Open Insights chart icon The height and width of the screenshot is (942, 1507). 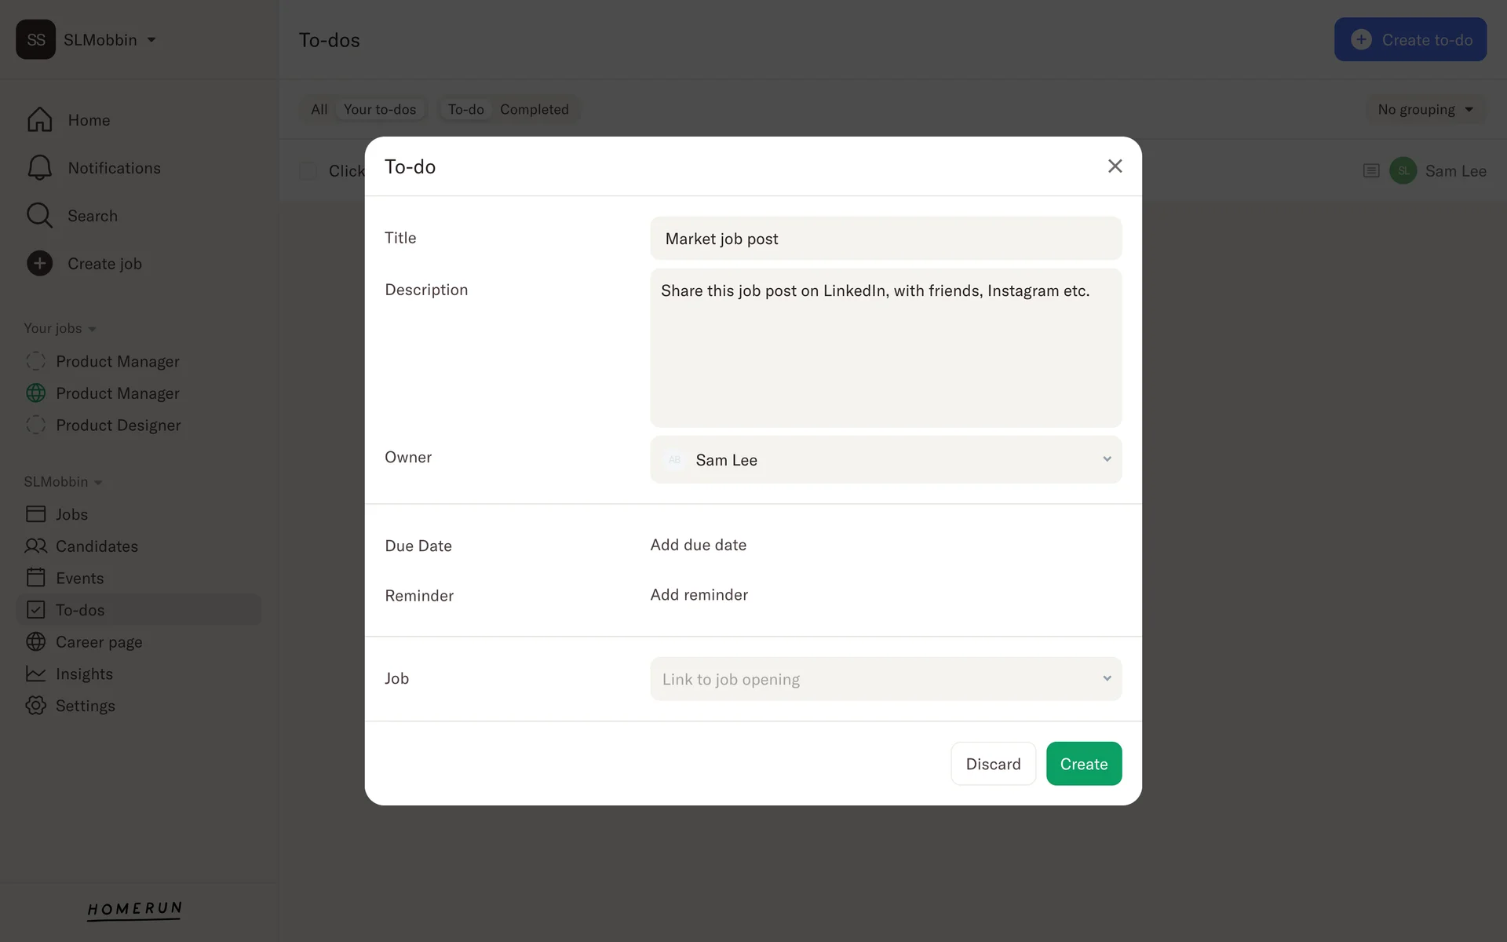(36, 674)
